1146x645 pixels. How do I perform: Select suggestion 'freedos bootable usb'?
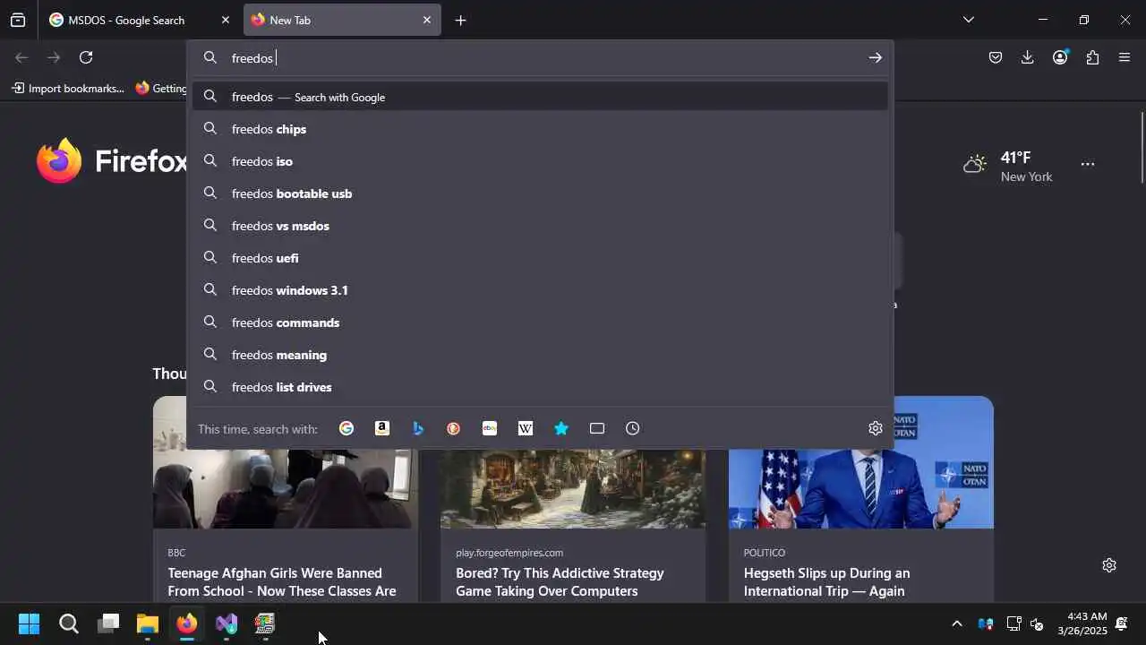pos(540,193)
